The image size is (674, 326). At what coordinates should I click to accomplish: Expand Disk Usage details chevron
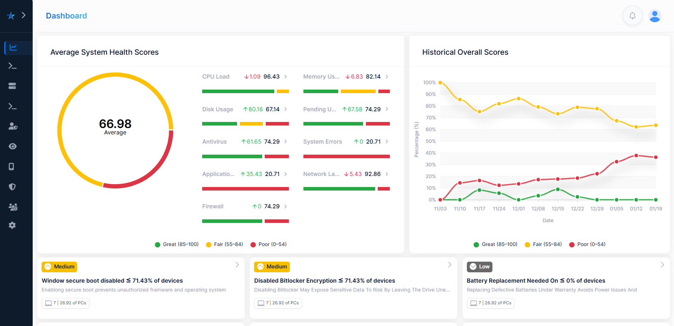286,109
